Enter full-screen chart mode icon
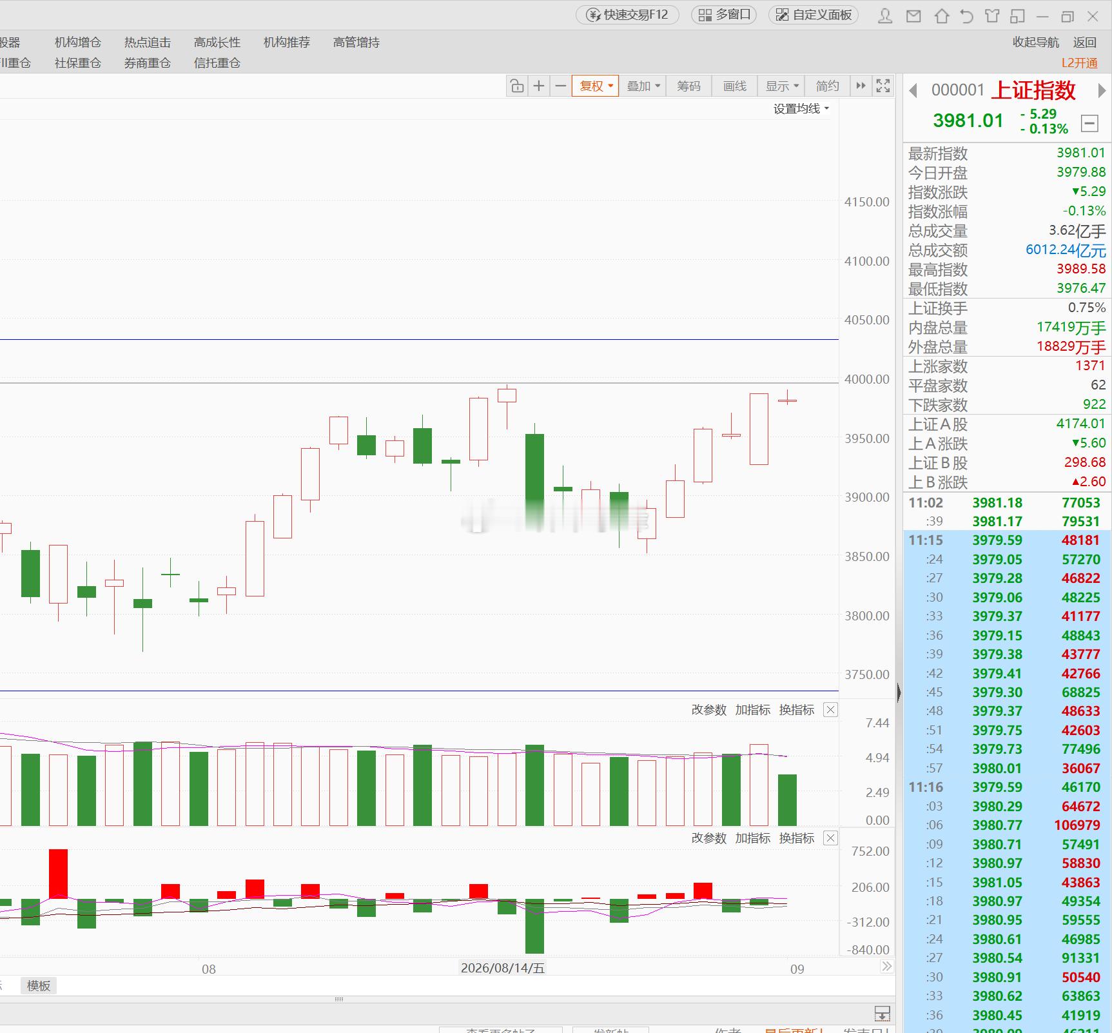 (883, 86)
